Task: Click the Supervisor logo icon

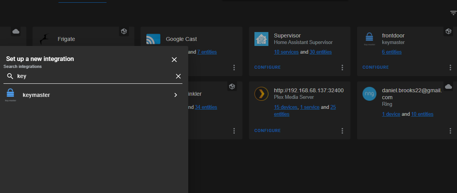Action: 261,39
